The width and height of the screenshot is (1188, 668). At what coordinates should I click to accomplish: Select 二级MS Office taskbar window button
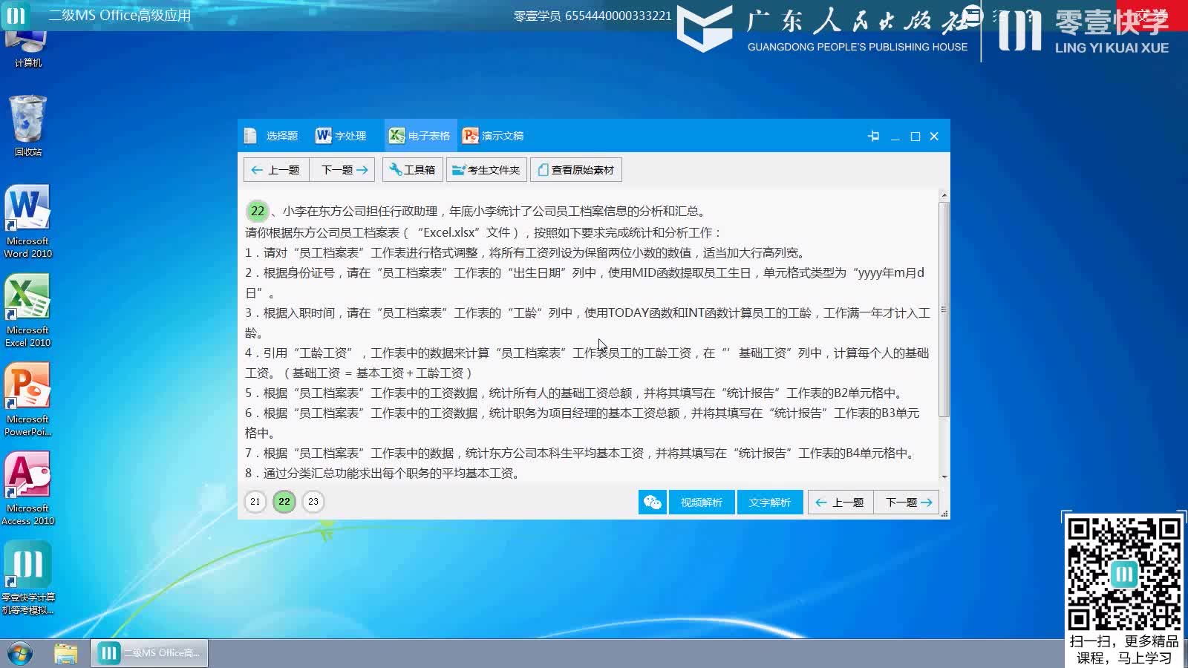150,653
